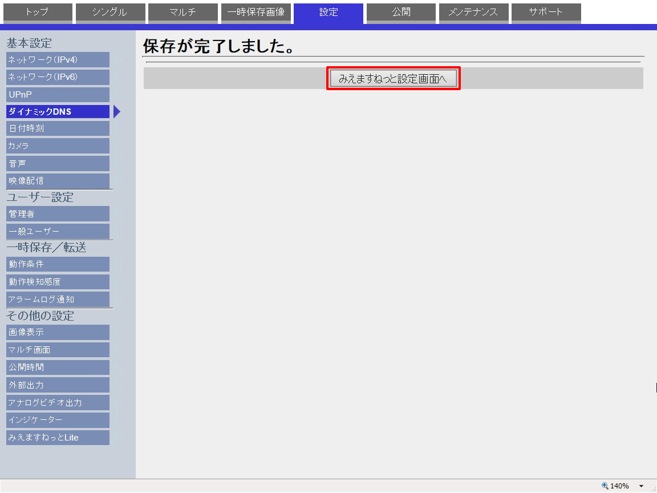Click the zoom magnifier icon in status bar
The width and height of the screenshot is (657, 493).
click(605, 486)
